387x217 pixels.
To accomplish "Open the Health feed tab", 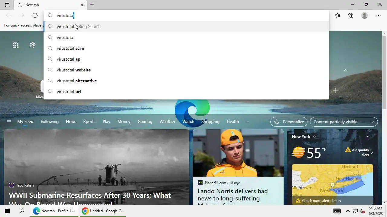I will 233,122.
